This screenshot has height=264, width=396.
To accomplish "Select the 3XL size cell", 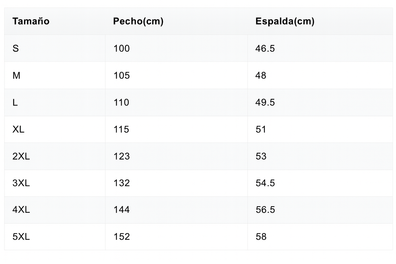I will (21, 183).
